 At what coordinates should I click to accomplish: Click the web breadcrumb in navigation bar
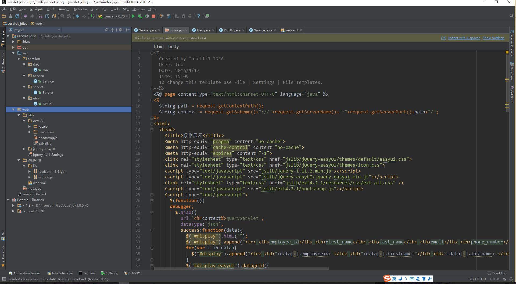[36, 23]
